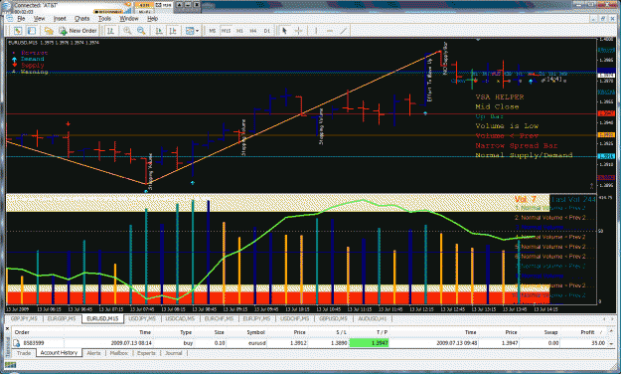The image size is (621, 374).
Task: Open the Charts menu
Action: pyautogui.click(x=82, y=18)
